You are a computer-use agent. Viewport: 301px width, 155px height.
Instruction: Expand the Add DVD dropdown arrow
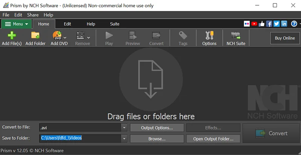[65, 38]
